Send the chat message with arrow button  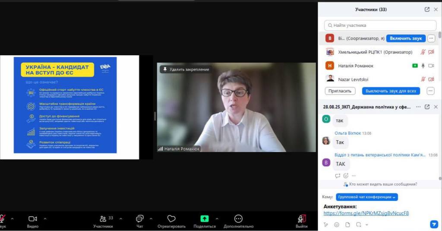tap(434, 224)
